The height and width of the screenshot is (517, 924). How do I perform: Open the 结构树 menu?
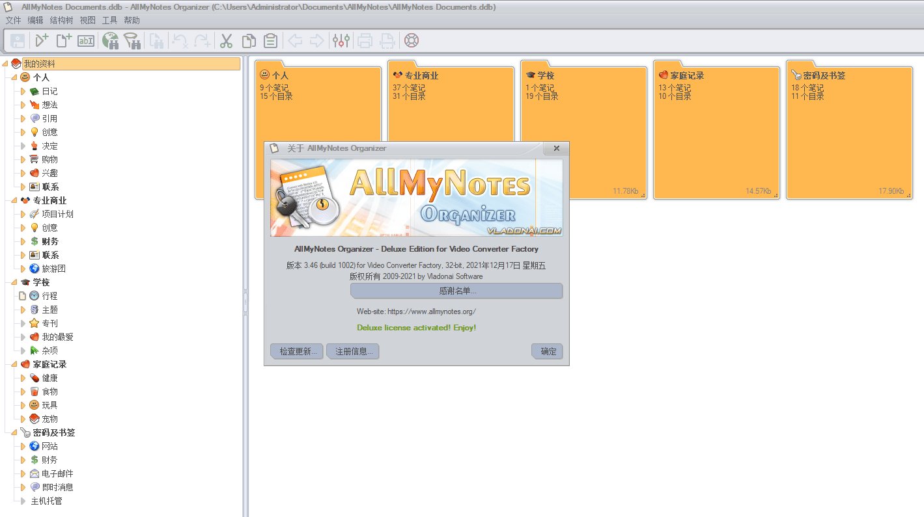(x=61, y=20)
